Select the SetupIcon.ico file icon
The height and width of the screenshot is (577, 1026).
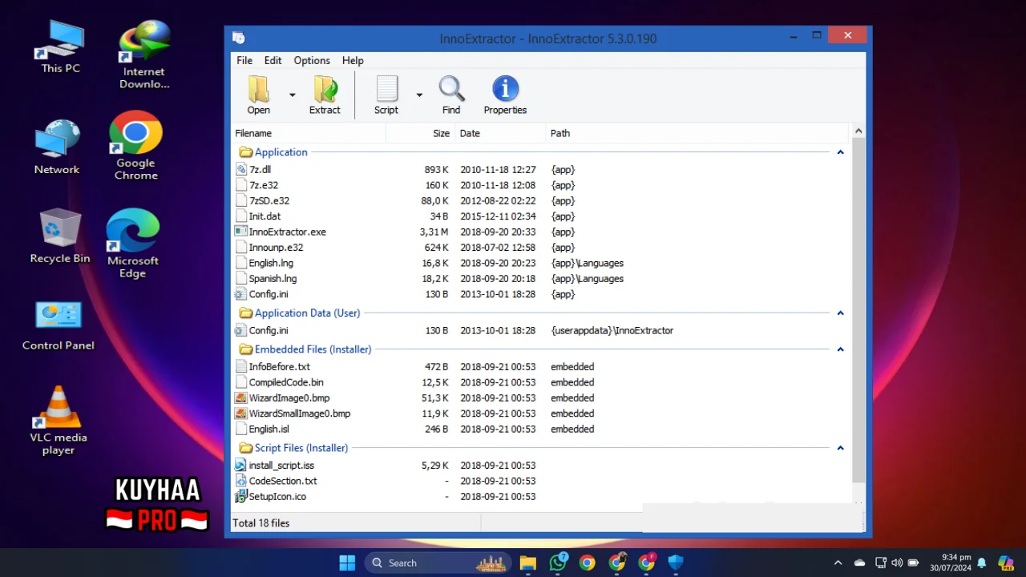[240, 497]
